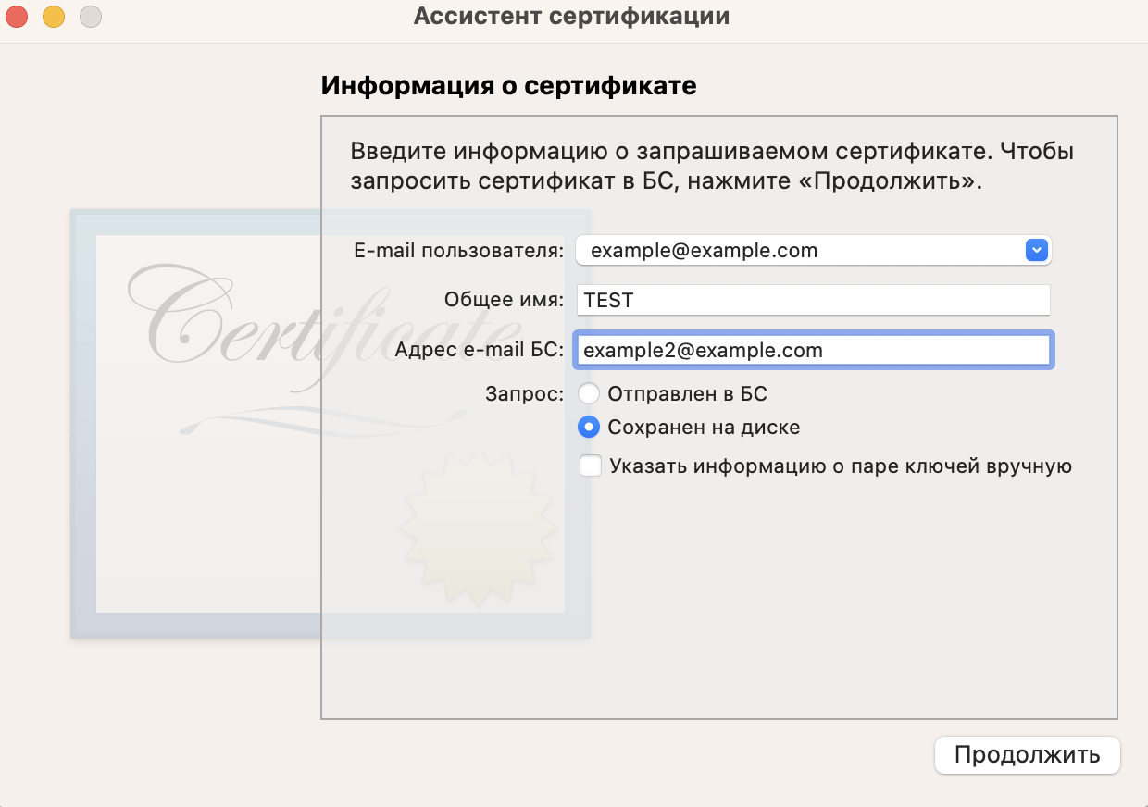Enable 'Указать информацию о паре ключей вручную'
Screen dimensions: 1148x807
pyautogui.click(x=591, y=466)
